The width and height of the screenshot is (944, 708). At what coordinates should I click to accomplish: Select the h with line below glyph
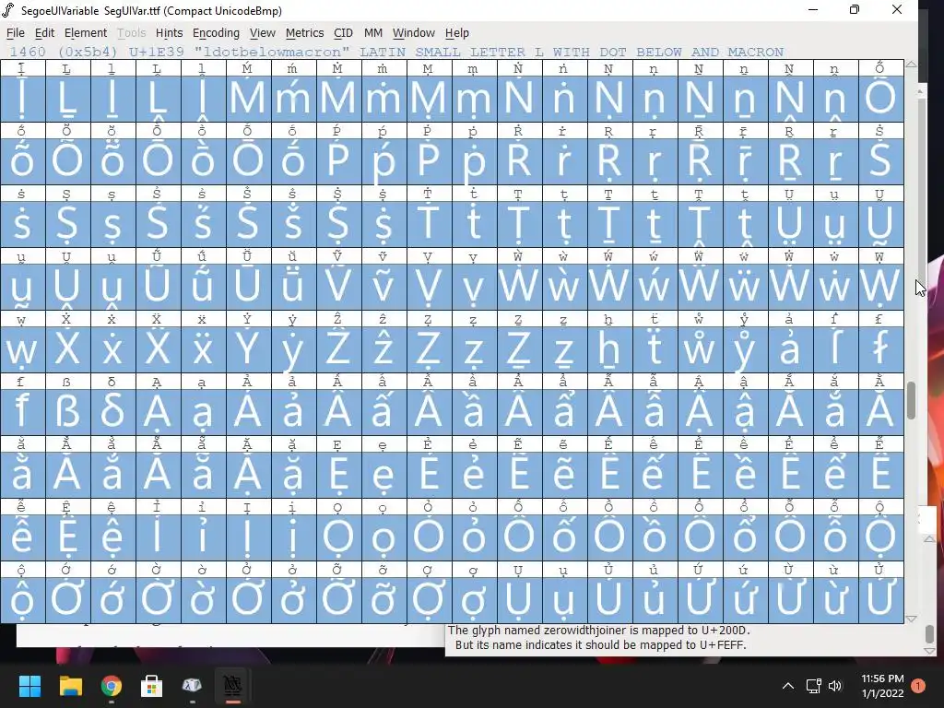pos(608,349)
